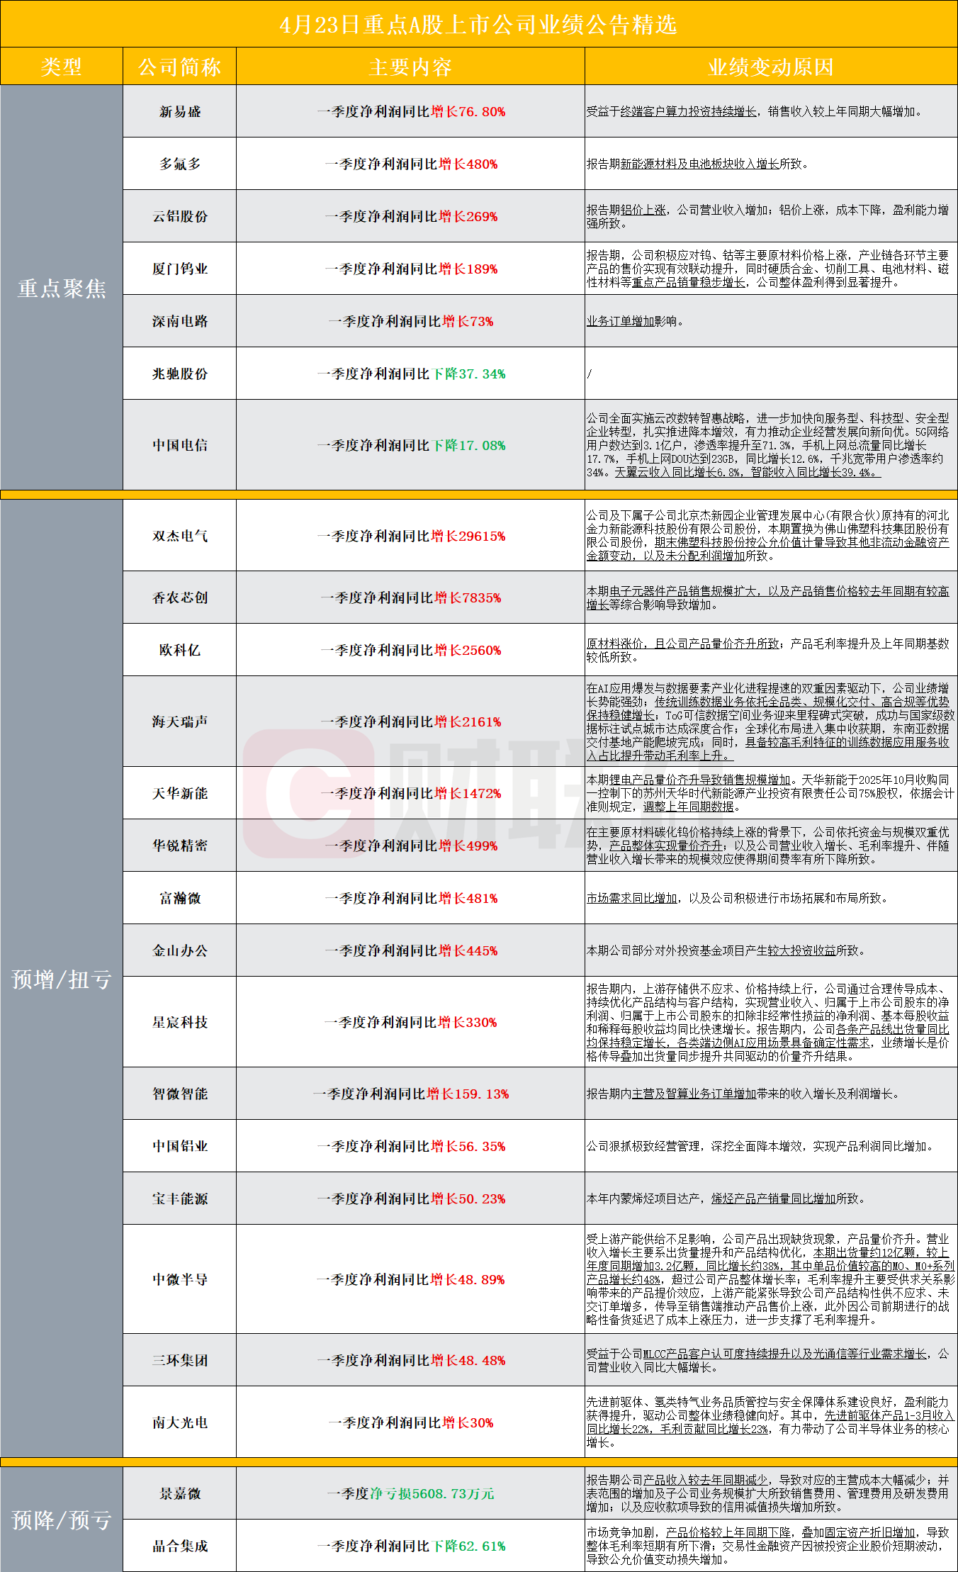The image size is (958, 1572).
Task: Select the text 一季度净利润同比增长29615%
Action: pos(411,536)
